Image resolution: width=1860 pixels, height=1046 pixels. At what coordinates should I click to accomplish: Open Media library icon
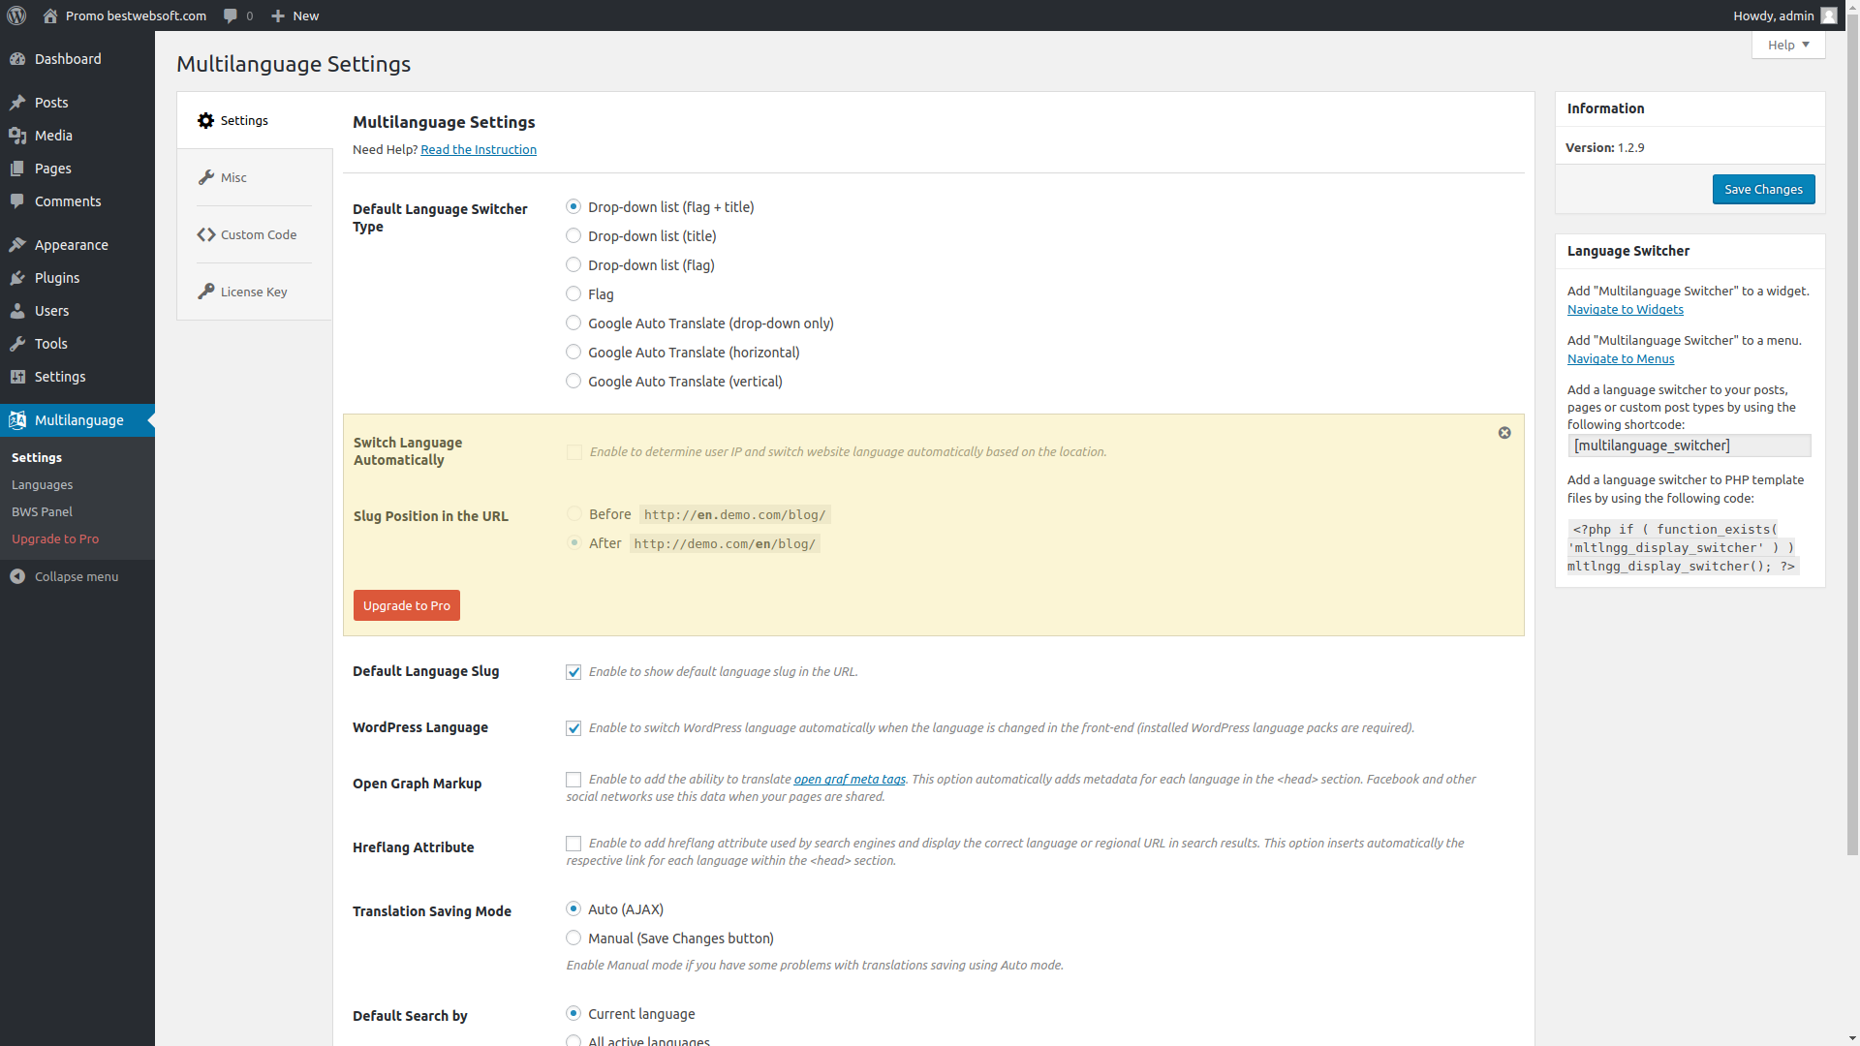[17, 136]
